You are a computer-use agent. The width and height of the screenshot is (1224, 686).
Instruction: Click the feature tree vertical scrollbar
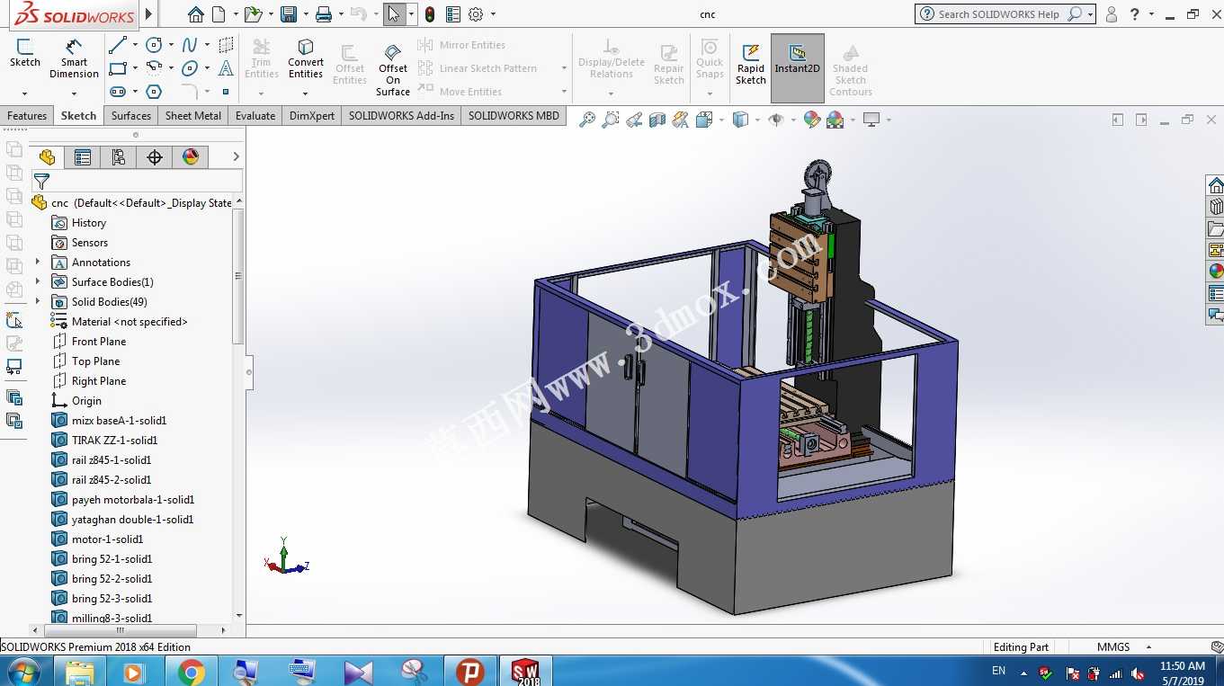pyautogui.click(x=238, y=275)
